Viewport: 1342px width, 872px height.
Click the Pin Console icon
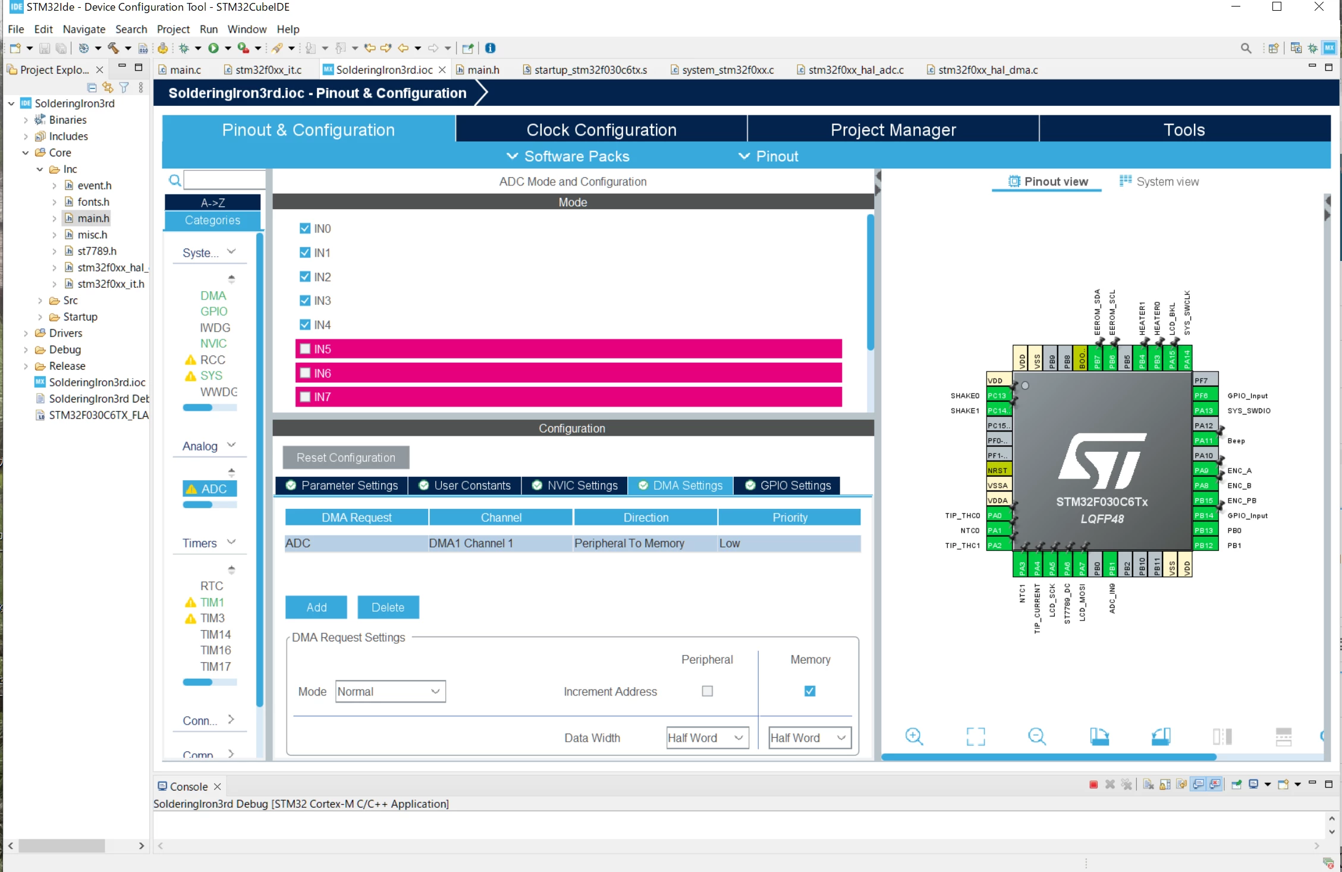[x=1237, y=785]
